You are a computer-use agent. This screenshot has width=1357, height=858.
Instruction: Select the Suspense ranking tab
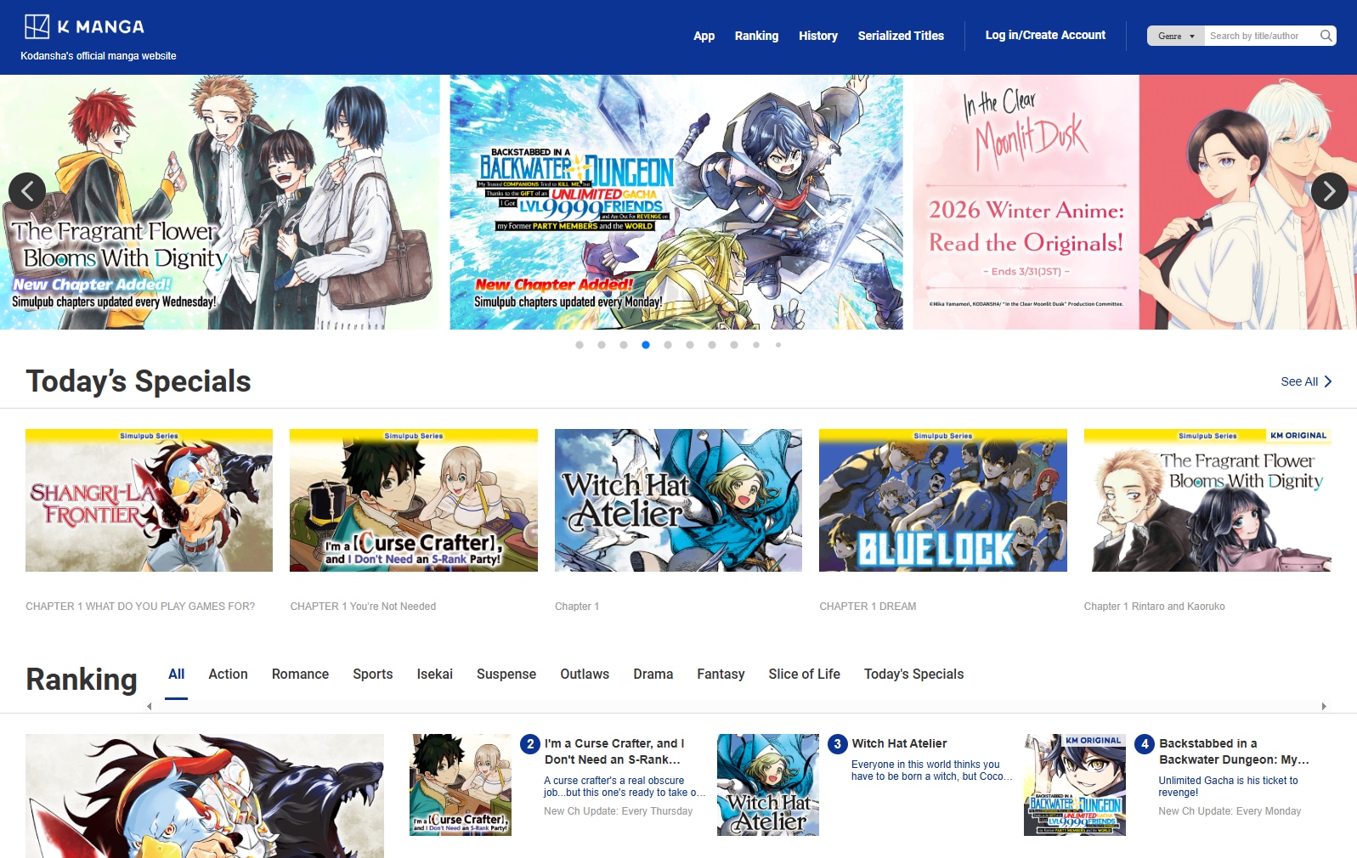point(506,674)
